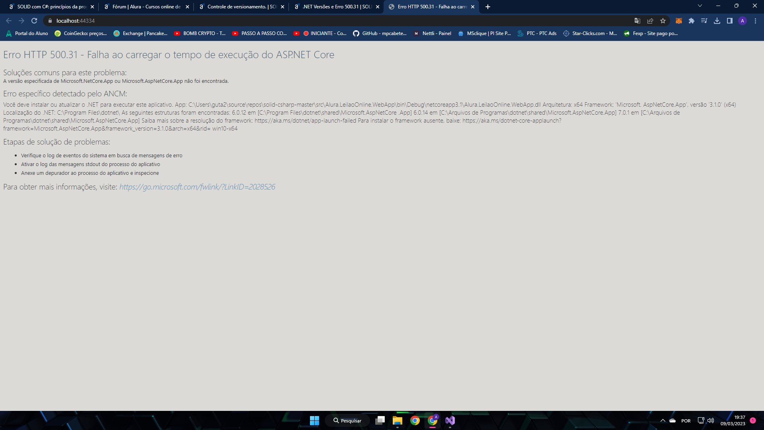764x430 pixels.
Task: Close the Fórum Alura tab
Action: pos(187,7)
